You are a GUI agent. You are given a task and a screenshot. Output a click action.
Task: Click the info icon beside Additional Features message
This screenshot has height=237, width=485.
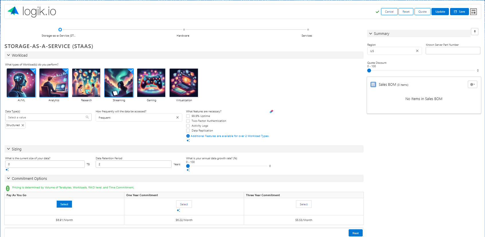188,136
